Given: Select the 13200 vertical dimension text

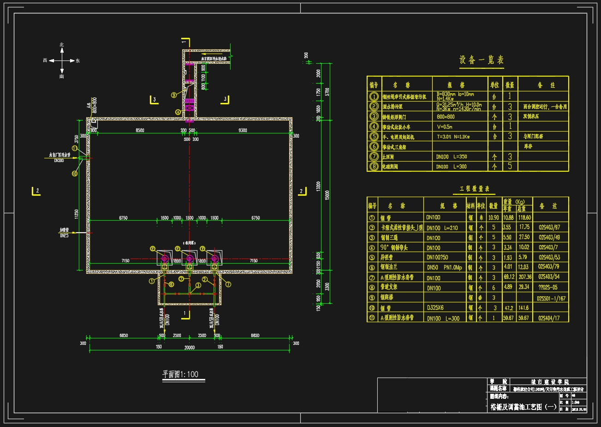Looking at the screenshot, I should coord(319,187).
